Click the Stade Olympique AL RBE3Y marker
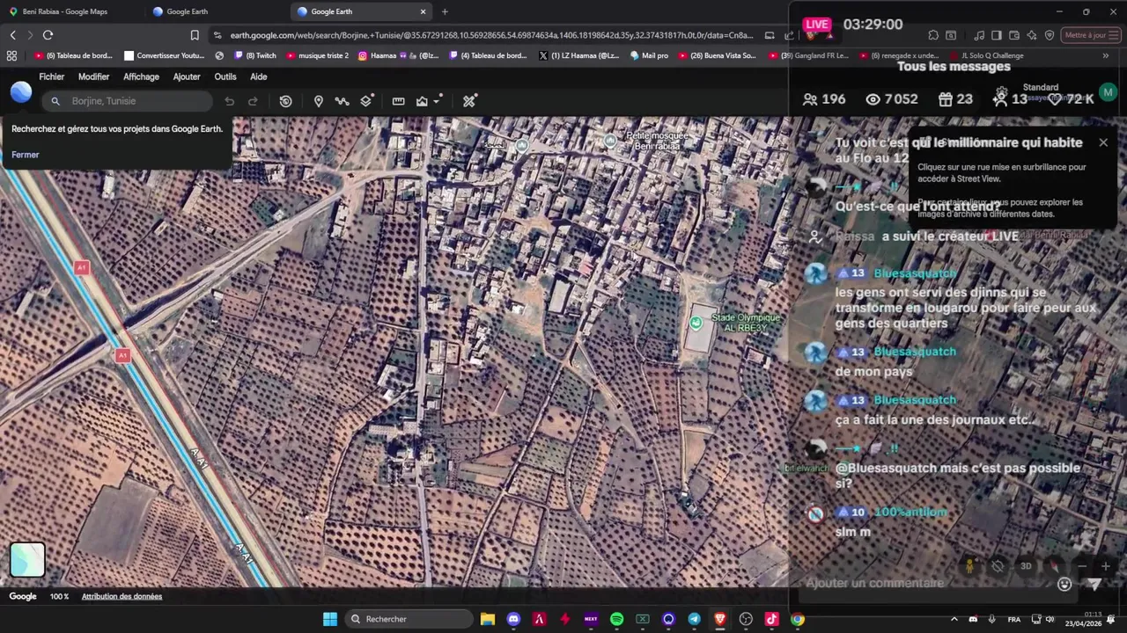Viewport: 1127px width, 633px height. tap(696, 323)
